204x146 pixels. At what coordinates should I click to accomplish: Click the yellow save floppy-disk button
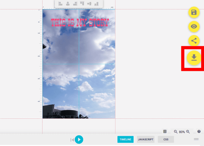[194, 12]
